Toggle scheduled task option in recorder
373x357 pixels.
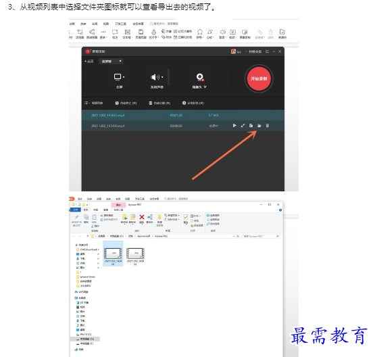click(x=193, y=103)
